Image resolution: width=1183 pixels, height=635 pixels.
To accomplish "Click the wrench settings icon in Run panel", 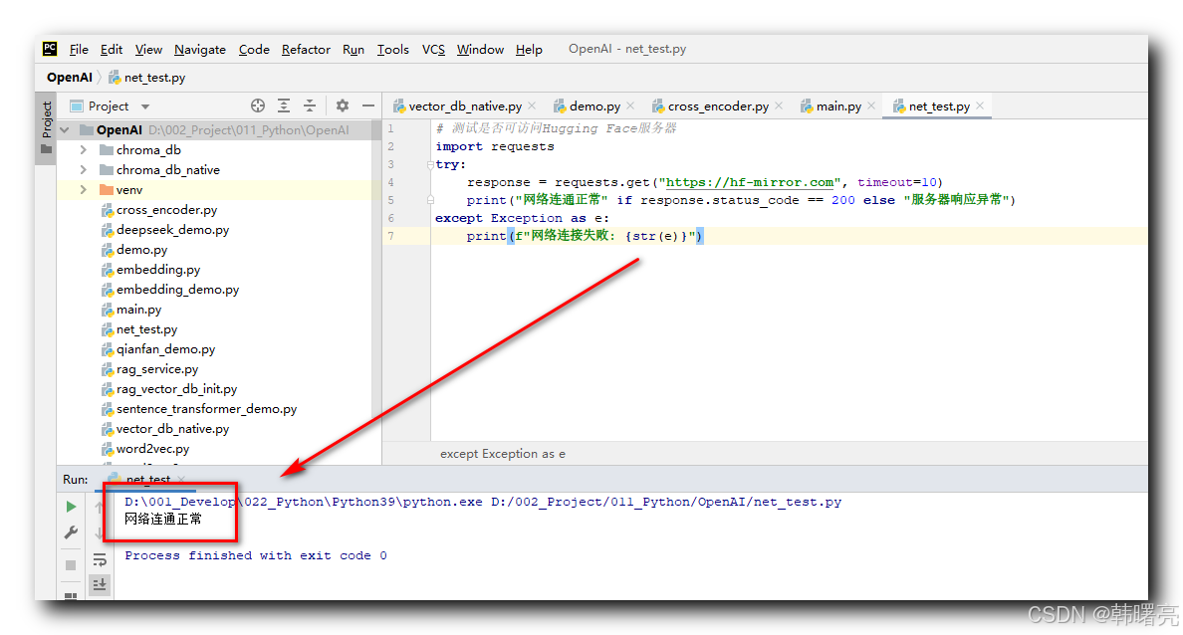I will (x=71, y=532).
